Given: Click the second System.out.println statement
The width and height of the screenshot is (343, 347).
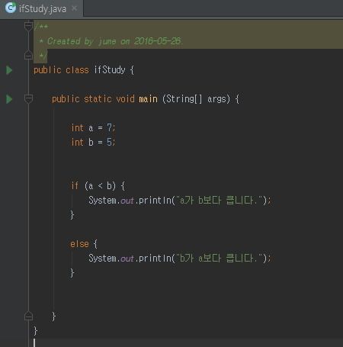Looking at the screenshot, I should pyautogui.click(x=180, y=259).
